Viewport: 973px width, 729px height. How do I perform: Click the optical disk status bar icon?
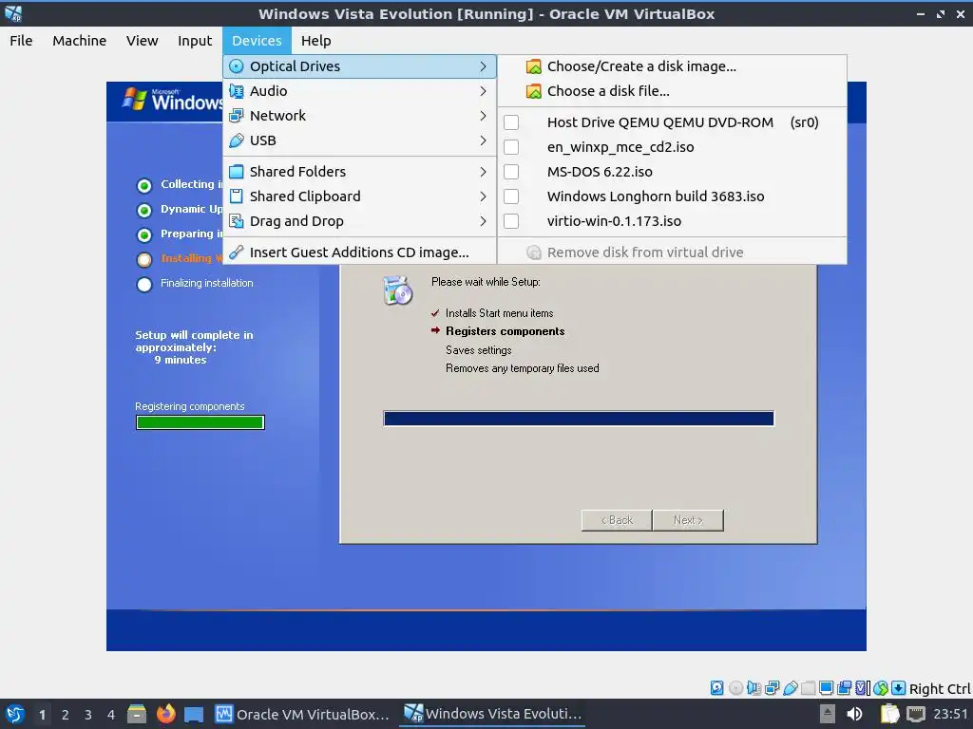[735, 687]
